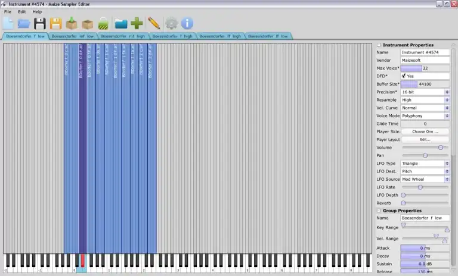
Task: Click the green padlock icon
Action: pyautogui.click(x=103, y=23)
